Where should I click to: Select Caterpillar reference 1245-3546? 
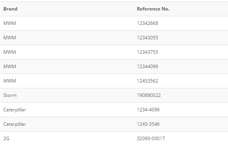(x=148, y=124)
